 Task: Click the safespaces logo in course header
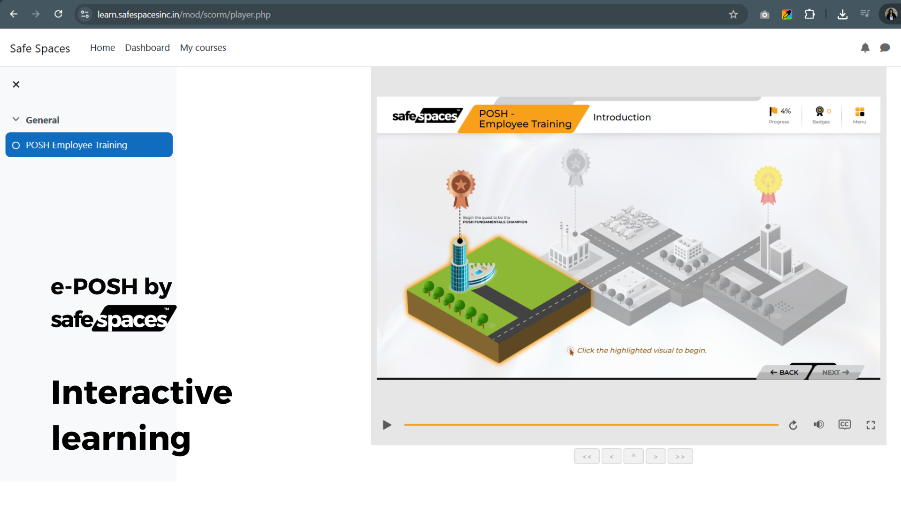[427, 115]
